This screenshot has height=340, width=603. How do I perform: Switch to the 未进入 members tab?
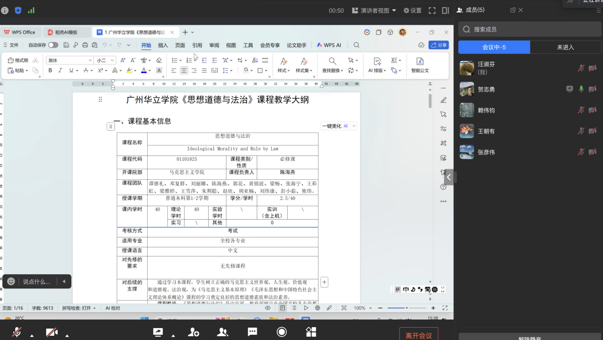pos(565,47)
